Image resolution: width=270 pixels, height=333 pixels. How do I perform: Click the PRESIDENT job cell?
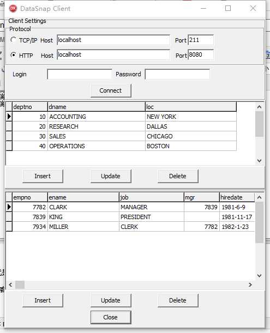[152, 217]
